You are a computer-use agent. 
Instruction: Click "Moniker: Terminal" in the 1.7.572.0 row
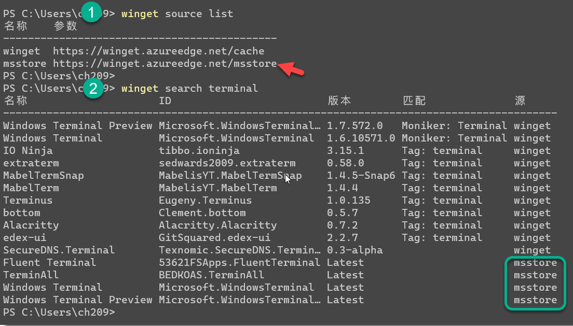(454, 125)
